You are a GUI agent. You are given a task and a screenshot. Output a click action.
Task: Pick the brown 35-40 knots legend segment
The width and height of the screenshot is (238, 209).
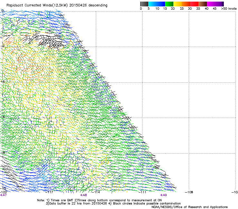click(203, 4)
